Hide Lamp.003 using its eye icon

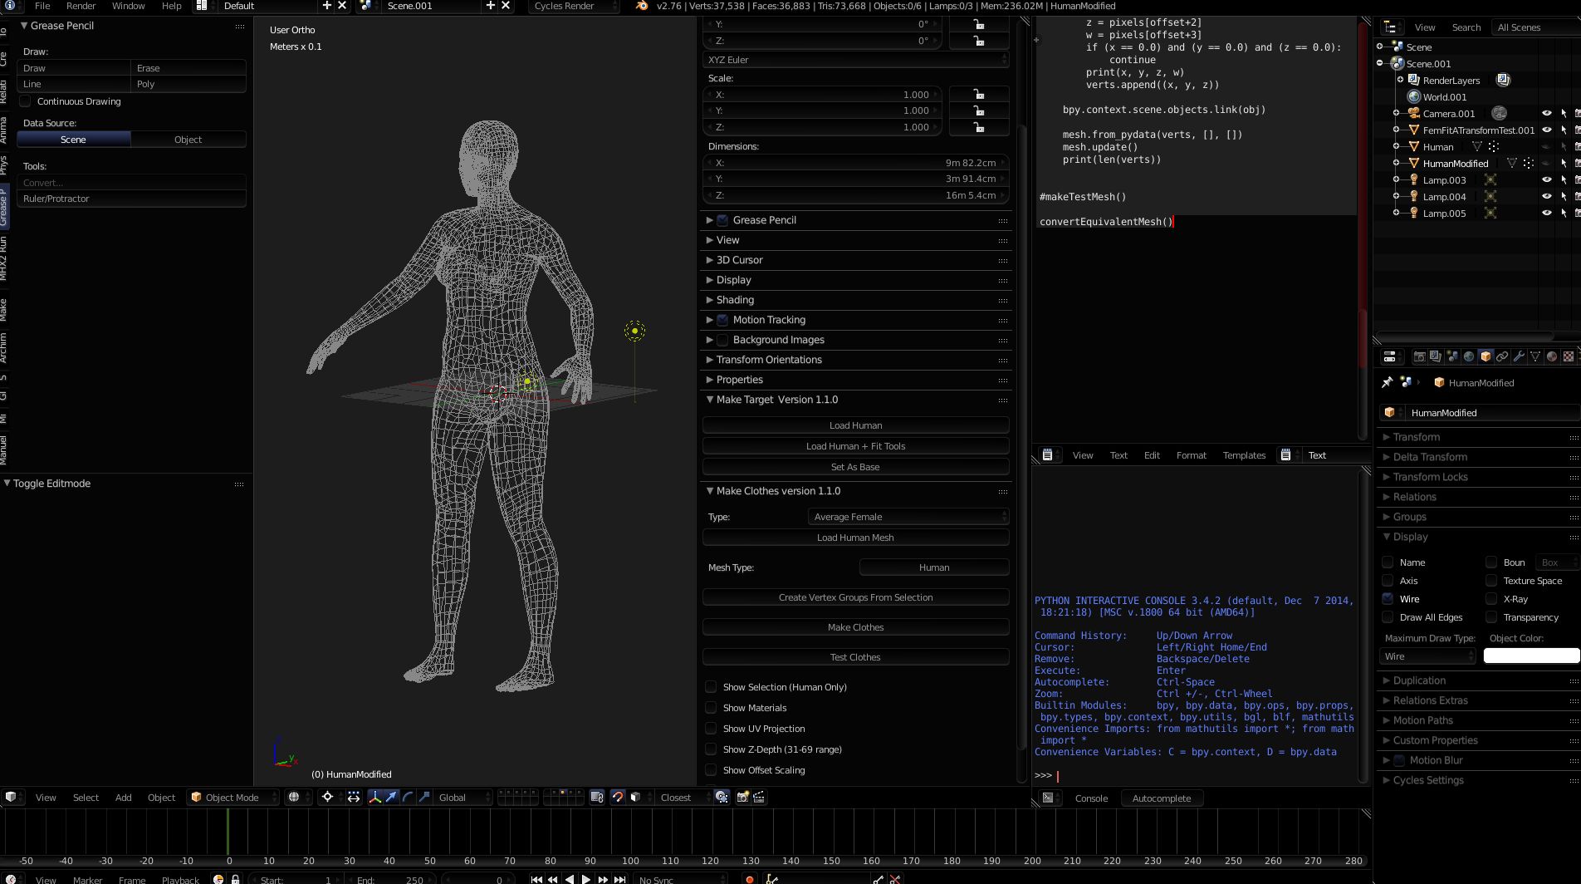click(1546, 180)
